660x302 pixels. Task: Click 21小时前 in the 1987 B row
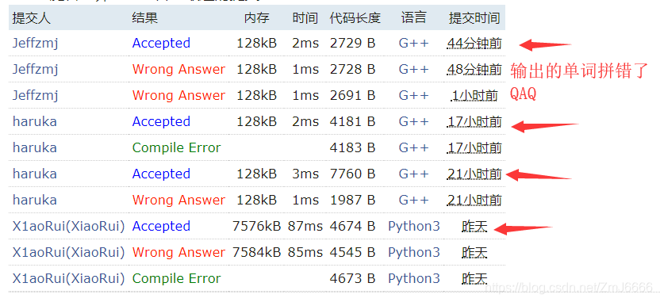pyautogui.click(x=474, y=200)
